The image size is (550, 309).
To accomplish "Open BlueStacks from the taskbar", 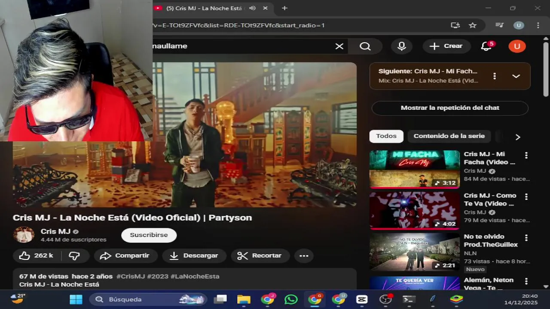I will [x=456, y=299].
